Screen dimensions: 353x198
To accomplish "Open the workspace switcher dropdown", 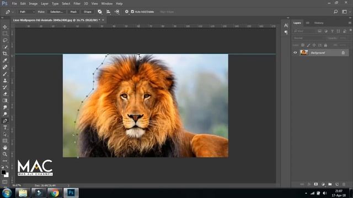I will click(x=345, y=12).
